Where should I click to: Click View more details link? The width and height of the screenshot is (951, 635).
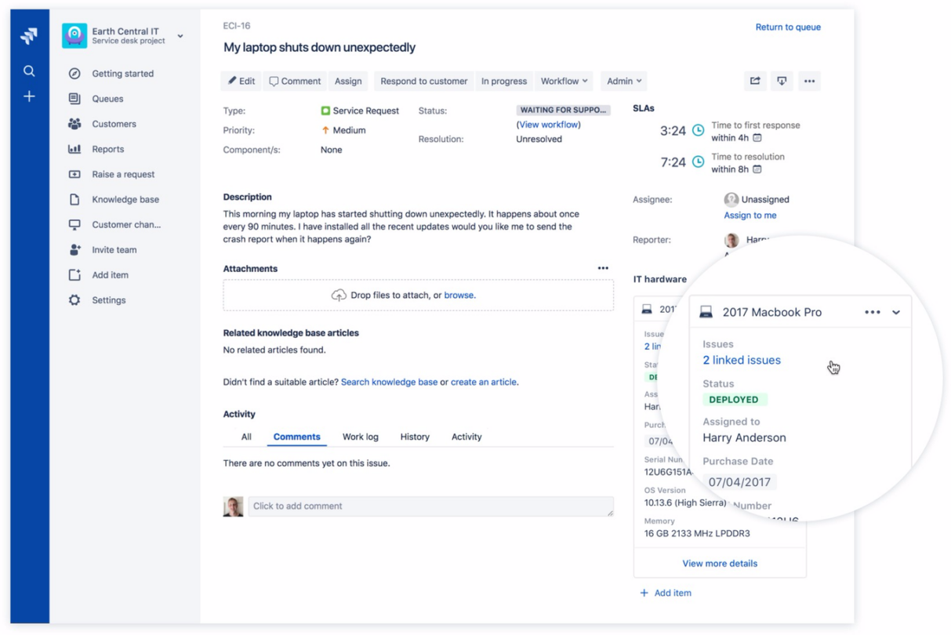click(720, 563)
